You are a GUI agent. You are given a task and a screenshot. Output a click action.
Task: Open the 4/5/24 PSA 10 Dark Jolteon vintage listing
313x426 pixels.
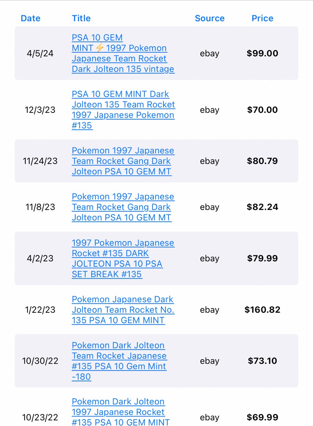pyautogui.click(x=123, y=53)
